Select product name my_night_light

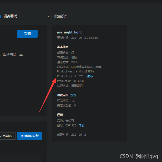tap(69, 32)
